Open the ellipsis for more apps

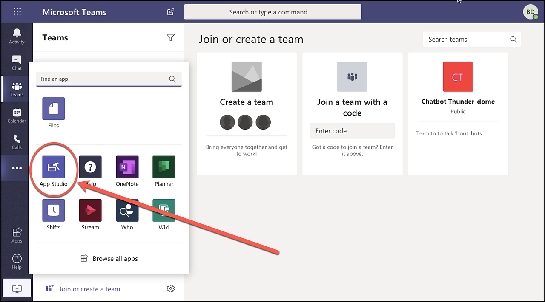click(x=16, y=168)
